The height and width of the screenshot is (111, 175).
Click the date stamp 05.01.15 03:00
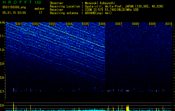[x=14, y=13]
